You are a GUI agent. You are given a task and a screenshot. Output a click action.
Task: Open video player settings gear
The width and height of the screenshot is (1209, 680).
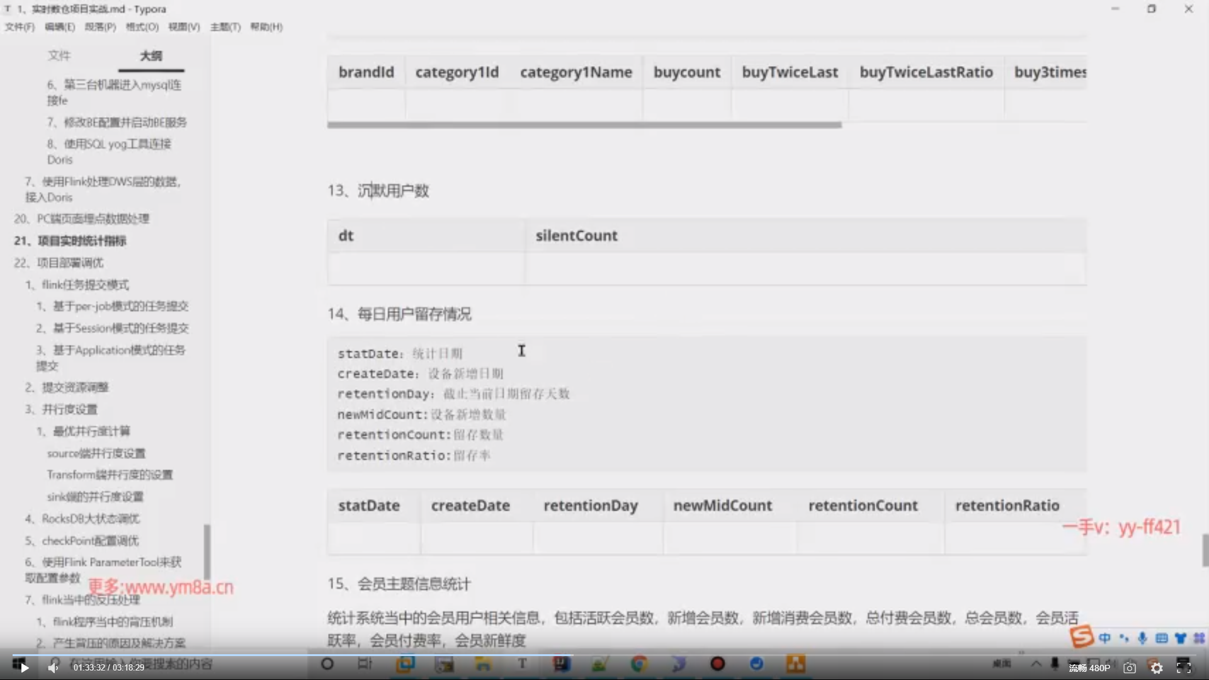click(x=1157, y=668)
